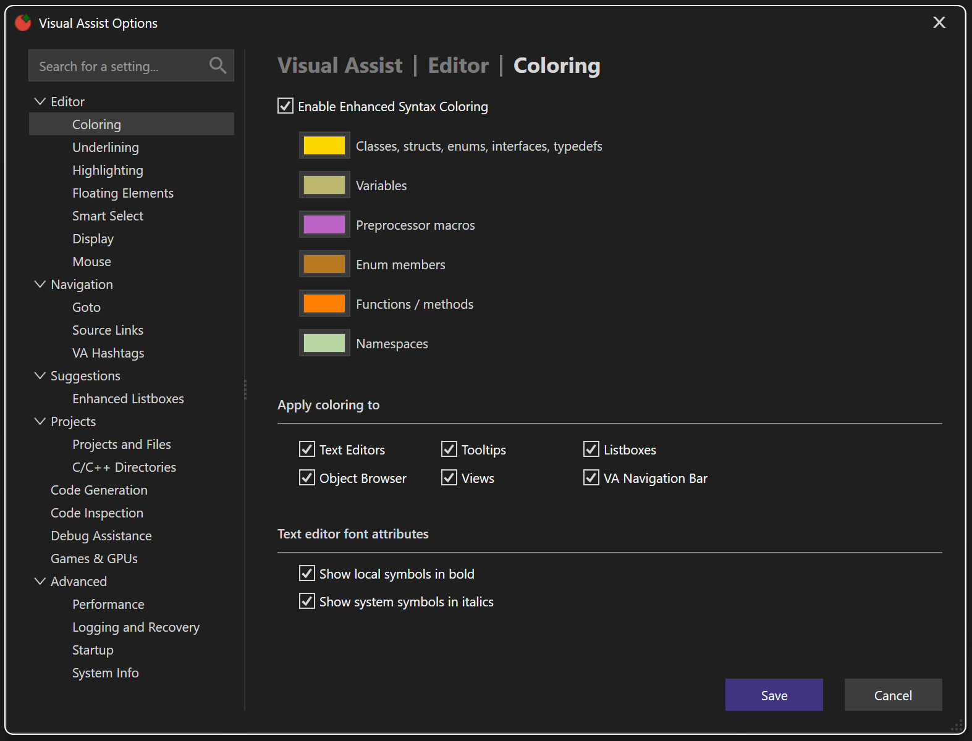This screenshot has height=741, width=972.
Task: Click the Visual Assist tomato logo icon
Action: coord(23,23)
